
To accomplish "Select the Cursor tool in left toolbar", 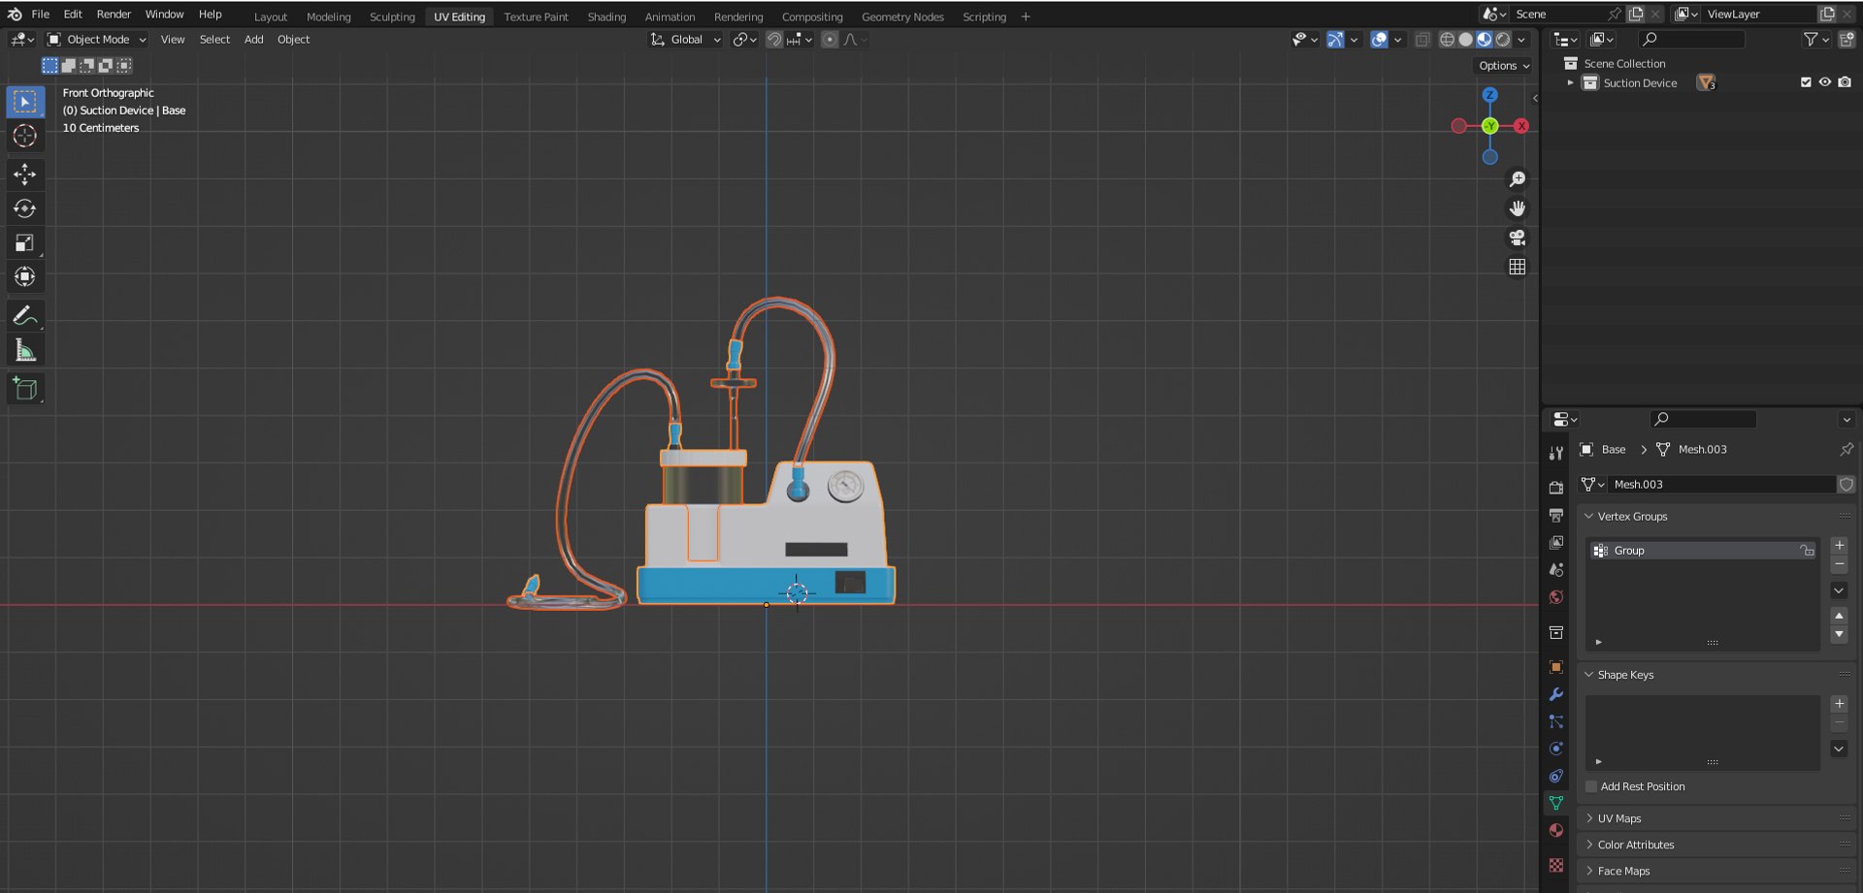I will 25,136.
